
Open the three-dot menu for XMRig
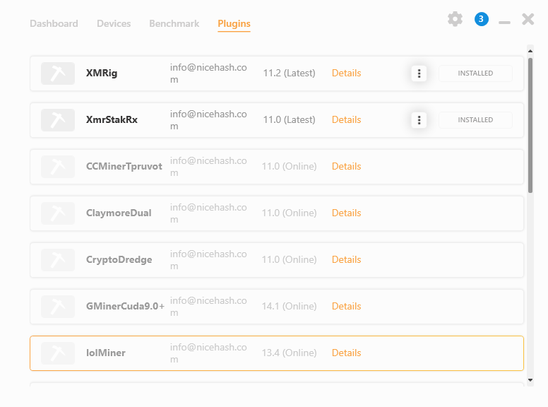pos(419,73)
